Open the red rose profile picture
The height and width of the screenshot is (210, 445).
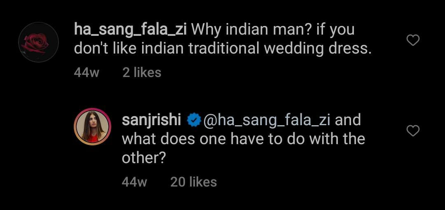pyautogui.click(x=39, y=42)
